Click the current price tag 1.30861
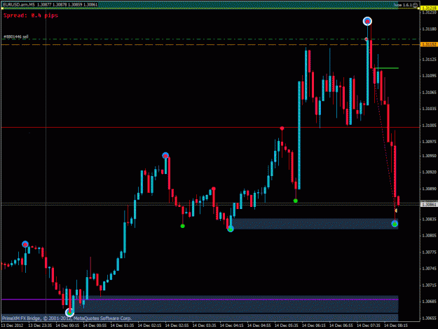Image resolution: width=438 pixels, height=329 pixels. (429, 205)
